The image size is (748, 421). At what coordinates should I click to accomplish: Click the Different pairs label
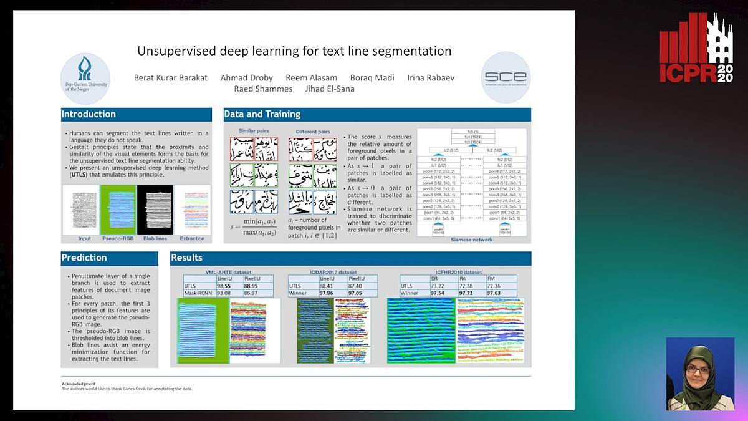point(314,132)
